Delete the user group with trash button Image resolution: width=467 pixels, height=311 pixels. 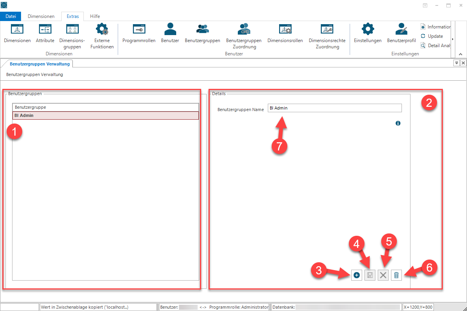(396, 275)
